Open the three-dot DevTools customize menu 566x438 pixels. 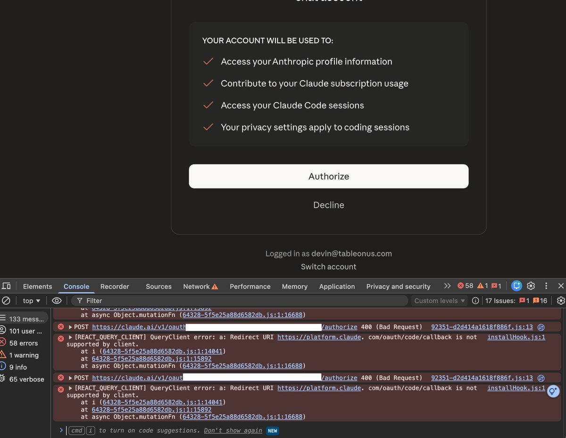pos(546,286)
